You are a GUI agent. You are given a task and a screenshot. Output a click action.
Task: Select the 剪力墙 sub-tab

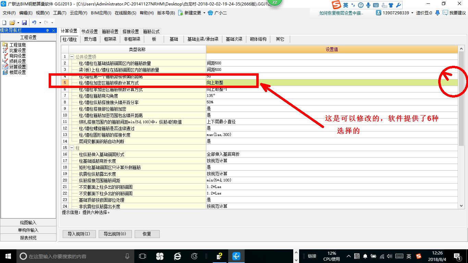(x=90, y=39)
